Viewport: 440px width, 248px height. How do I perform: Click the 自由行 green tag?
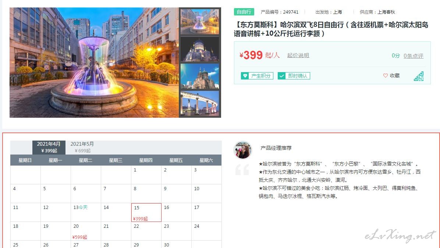(x=244, y=12)
